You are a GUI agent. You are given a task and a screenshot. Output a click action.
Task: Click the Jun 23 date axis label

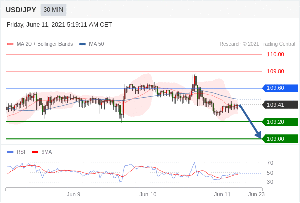[x=256, y=194]
